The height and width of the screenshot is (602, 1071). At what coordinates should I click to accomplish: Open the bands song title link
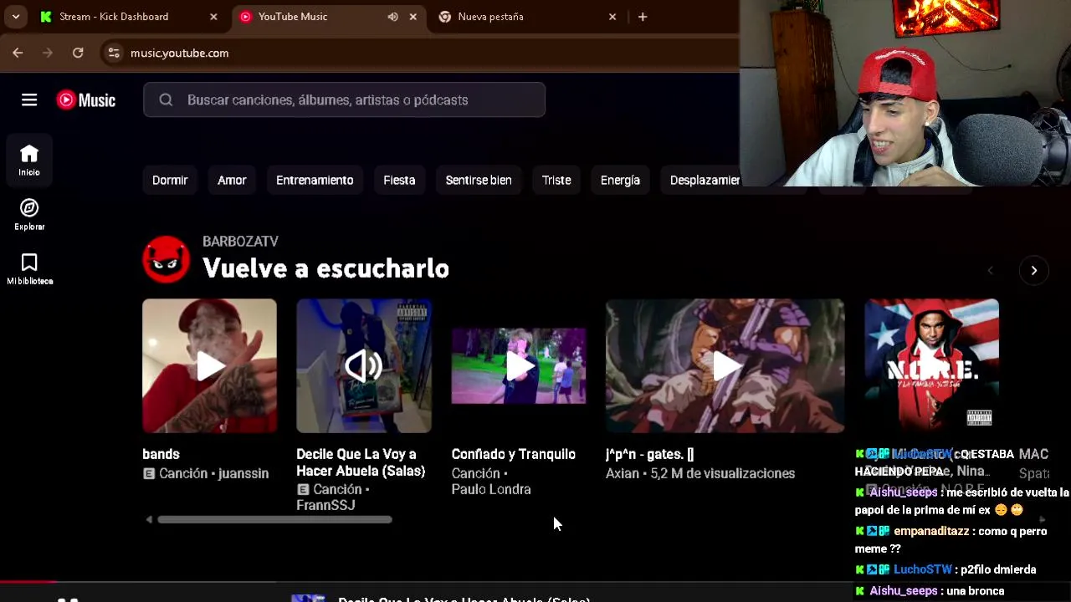pos(161,454)
